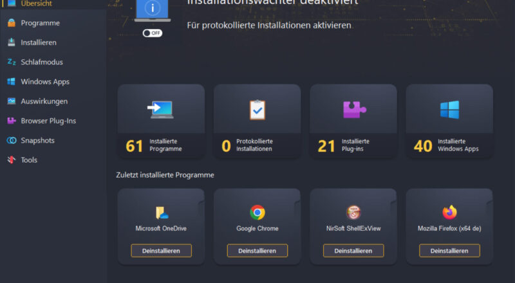Screen dimensions: 515x283
Task: Click the Microsoft OneDrive program icon
Action: (x=162, y=213)
